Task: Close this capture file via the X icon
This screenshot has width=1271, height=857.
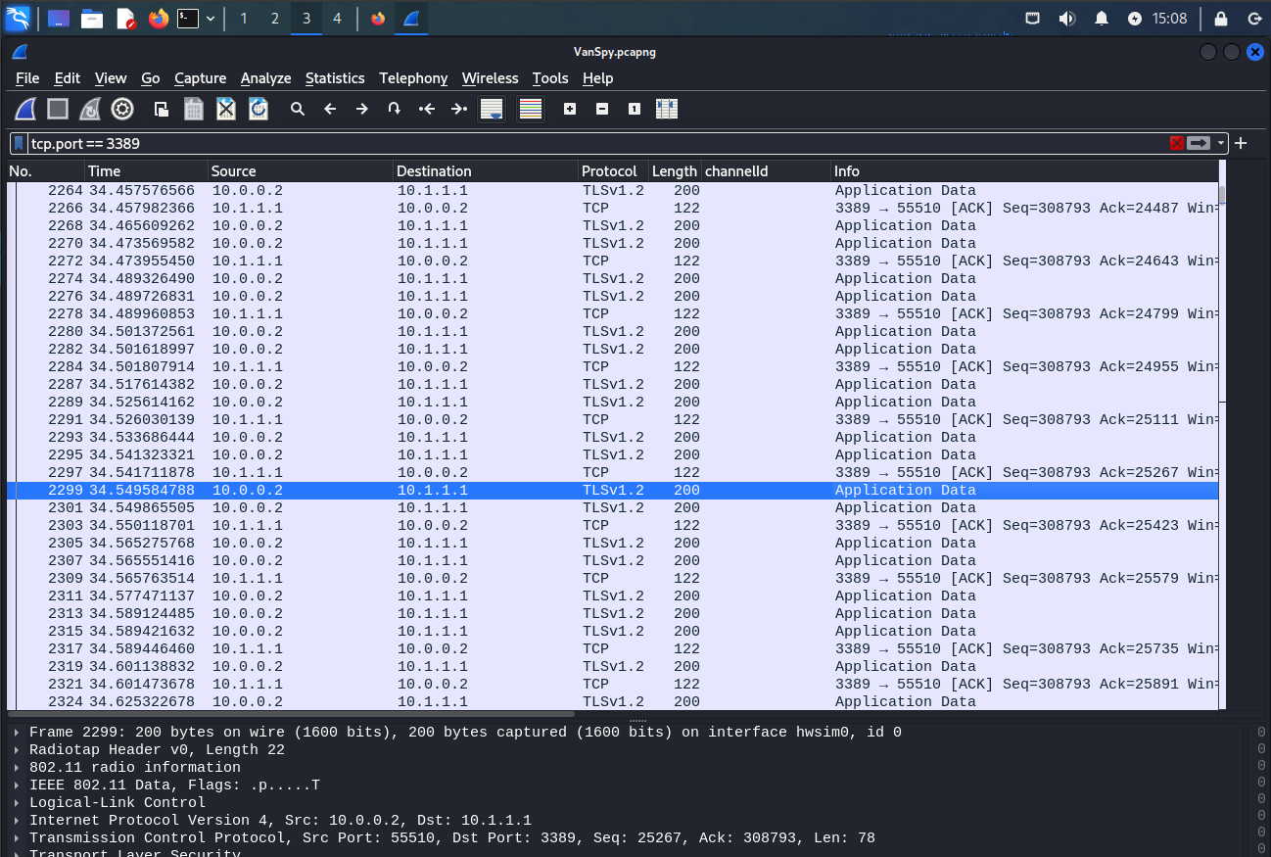Action: (x=226, y=109)
